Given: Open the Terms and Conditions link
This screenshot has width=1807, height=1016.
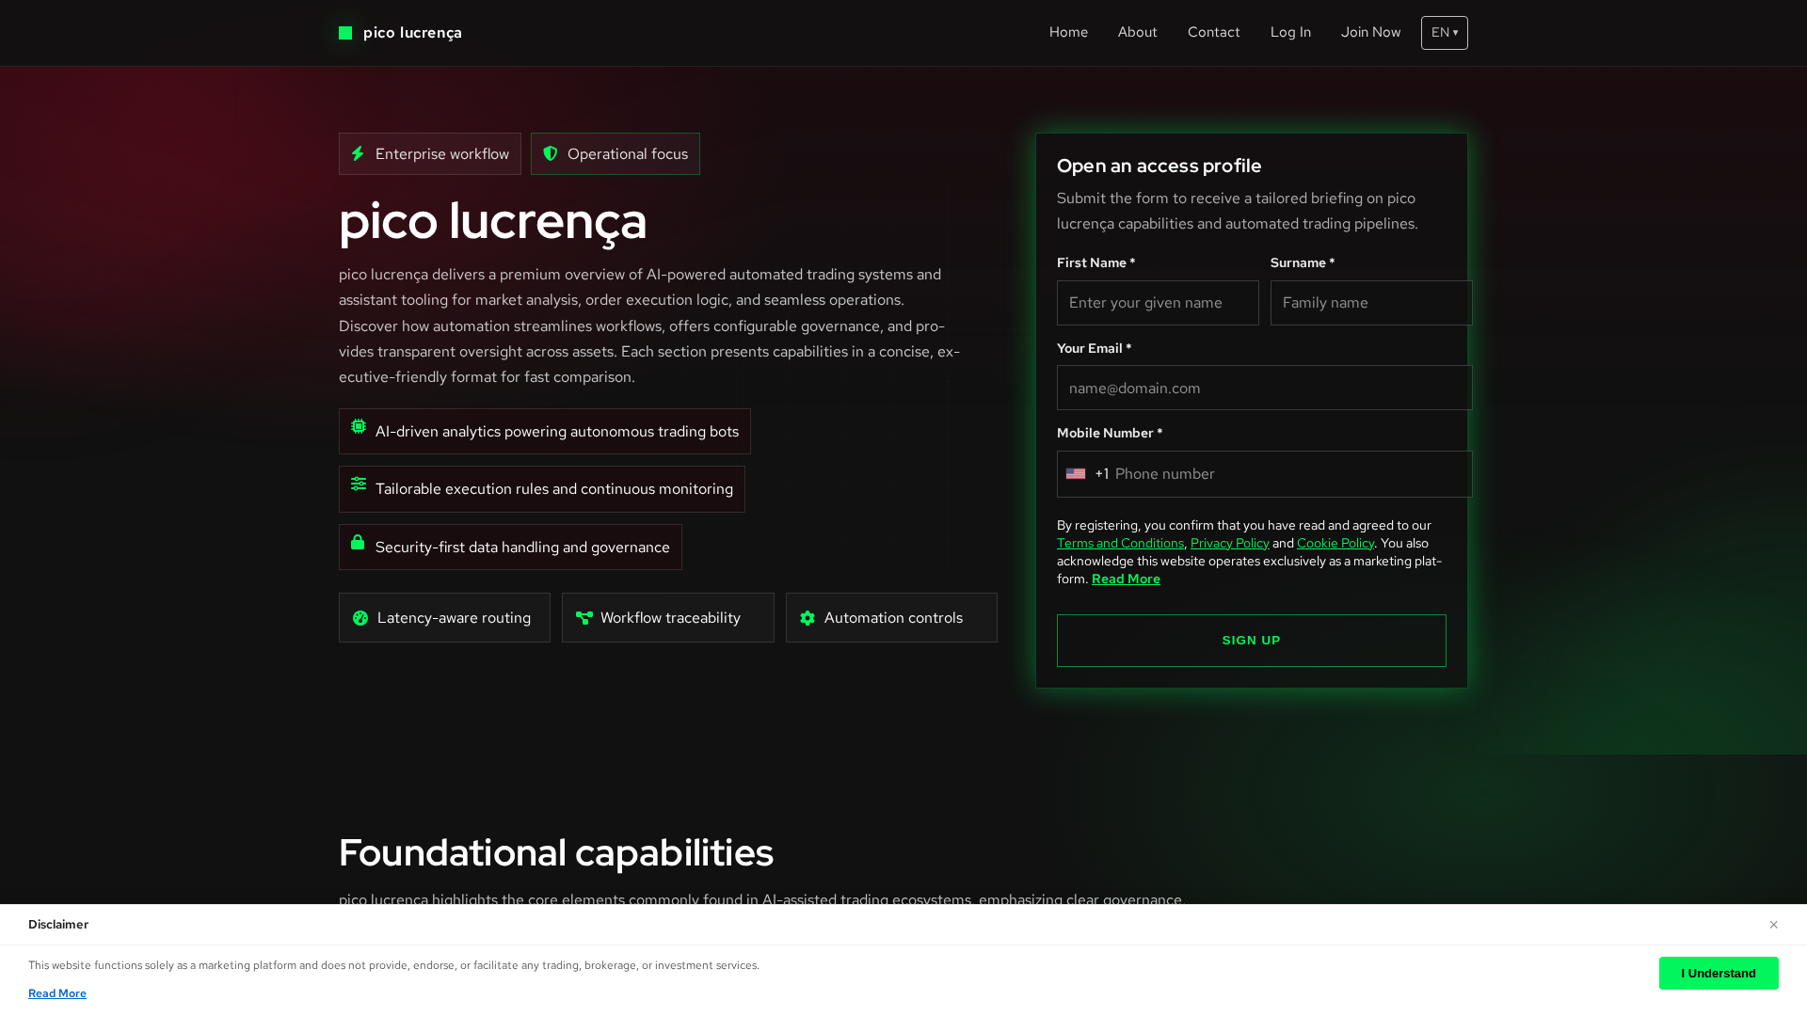Looking at the screenshot, I should tap(1120, 543).
